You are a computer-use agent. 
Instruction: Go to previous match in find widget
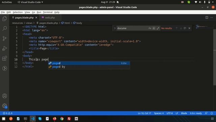click(x=177, y=28)
